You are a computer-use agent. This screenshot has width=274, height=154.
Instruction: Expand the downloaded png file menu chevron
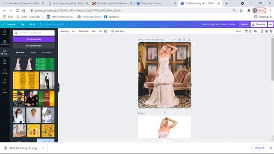pyautogui.click(x=43, y=148)
